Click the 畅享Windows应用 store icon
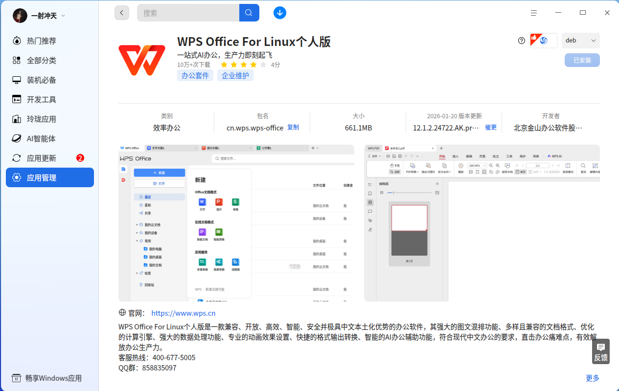The image size is (619, 391). [17, 378]
